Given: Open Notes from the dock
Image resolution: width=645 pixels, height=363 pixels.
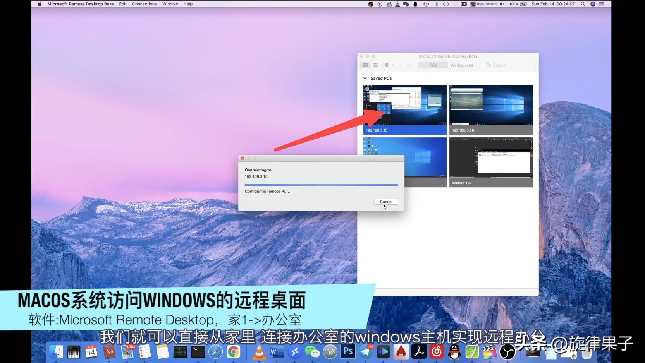Looking at the screenshot, I should (x=163, y=351).
